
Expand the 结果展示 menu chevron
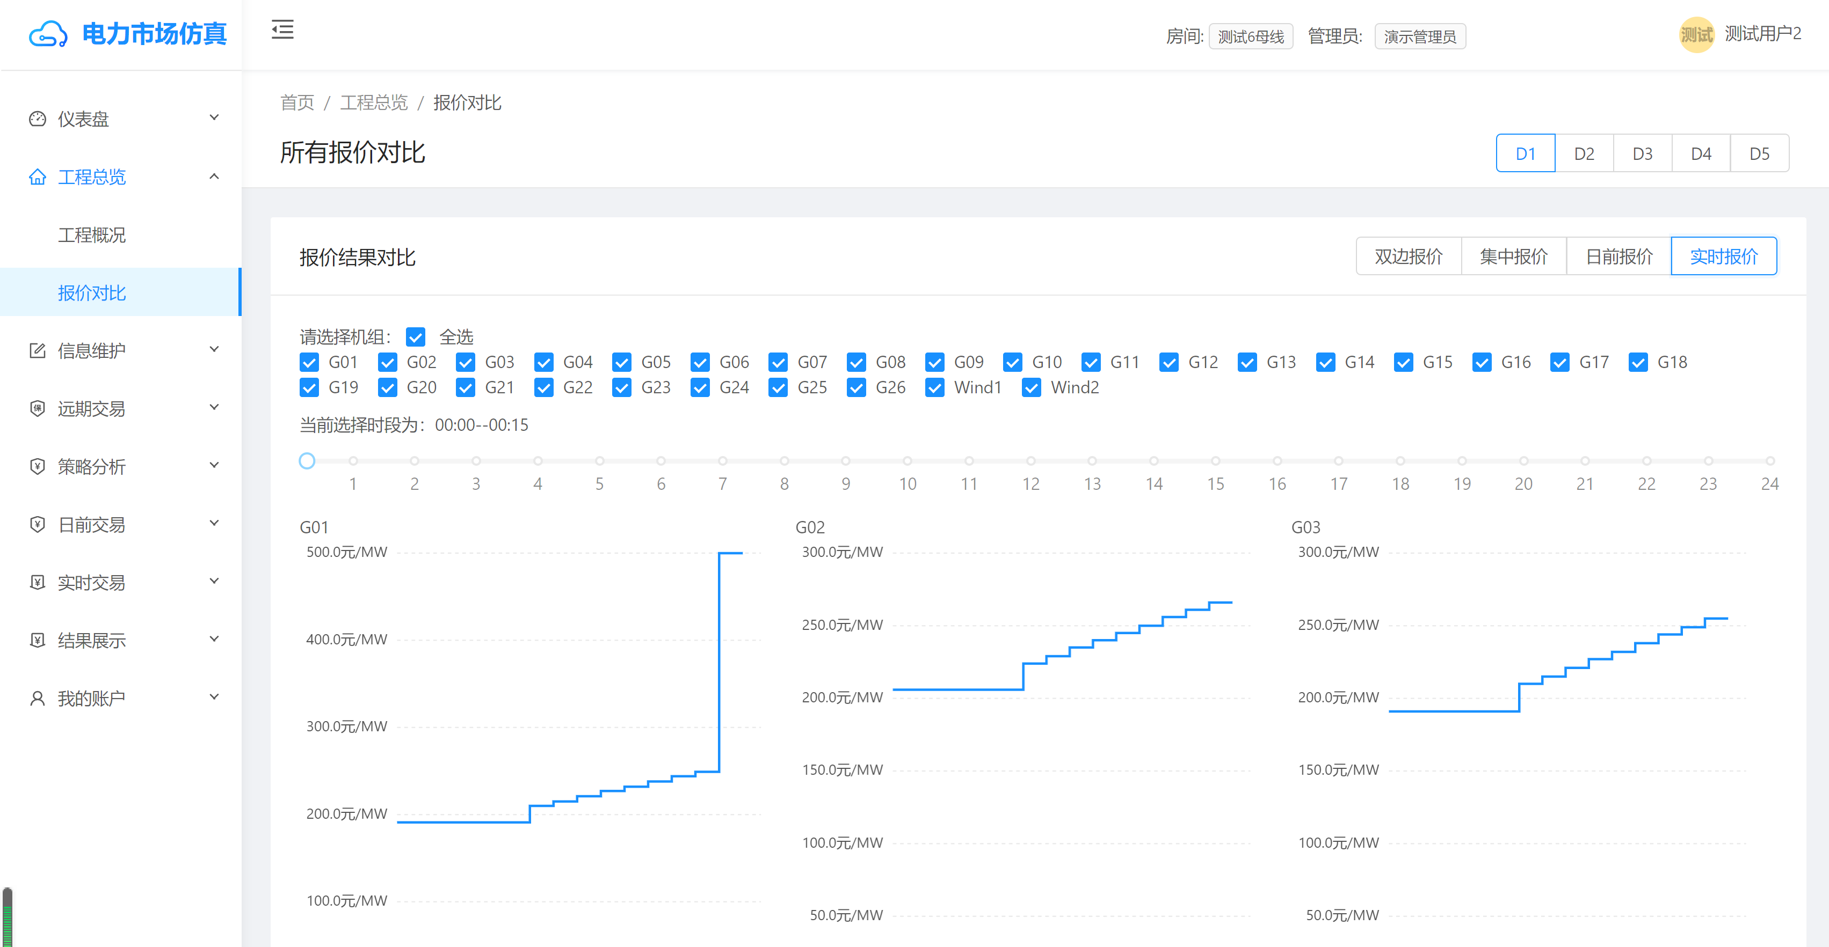click(x=214, y=640)
